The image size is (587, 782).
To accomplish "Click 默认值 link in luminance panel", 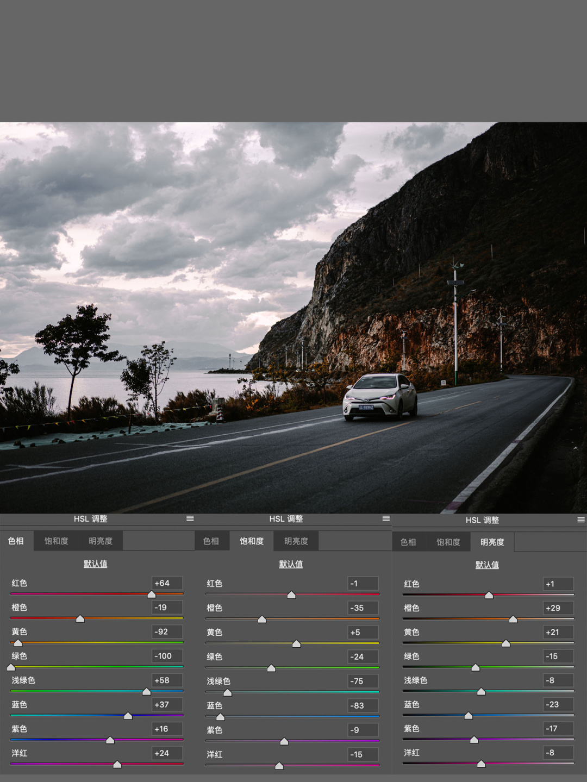I will pos(488,565).
